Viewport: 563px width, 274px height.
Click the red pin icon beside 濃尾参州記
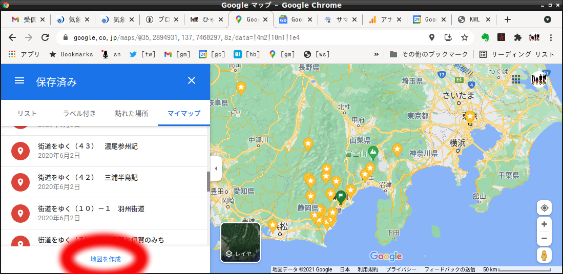coord(20,151)
